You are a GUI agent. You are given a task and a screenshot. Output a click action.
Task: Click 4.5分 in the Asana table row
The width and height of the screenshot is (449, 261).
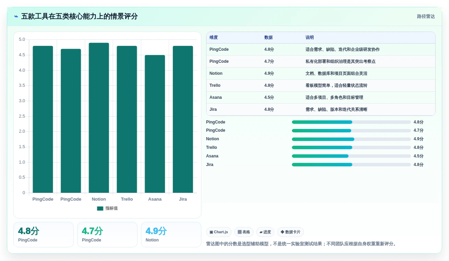(269, 97)
